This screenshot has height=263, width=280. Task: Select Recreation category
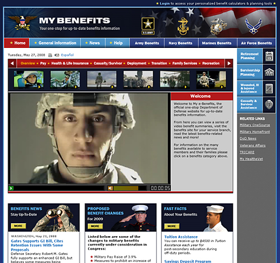pos(211,63)
